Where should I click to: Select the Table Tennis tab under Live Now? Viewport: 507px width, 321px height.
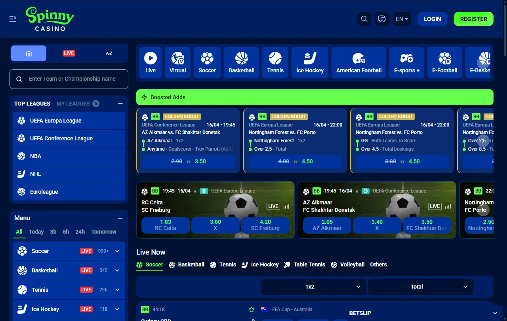point(305,265)
